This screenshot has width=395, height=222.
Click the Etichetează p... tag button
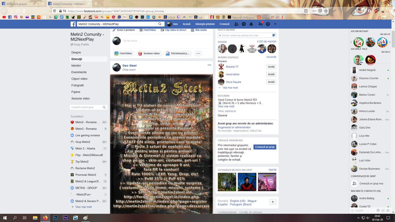[178, 53]
